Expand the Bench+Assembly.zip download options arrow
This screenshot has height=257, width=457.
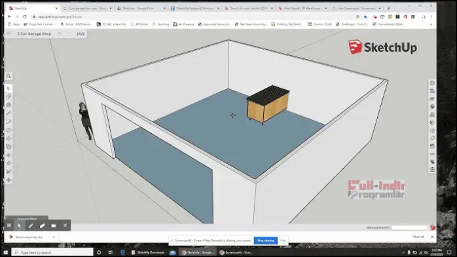tap(54, 237)
